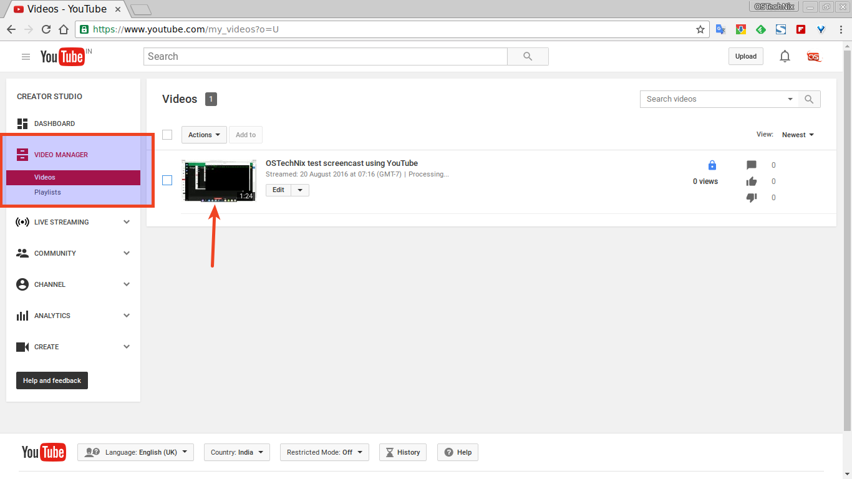Viewport: 852px width, 479px height.
Task: Open the Video Manager menu label
Action: 61,155
